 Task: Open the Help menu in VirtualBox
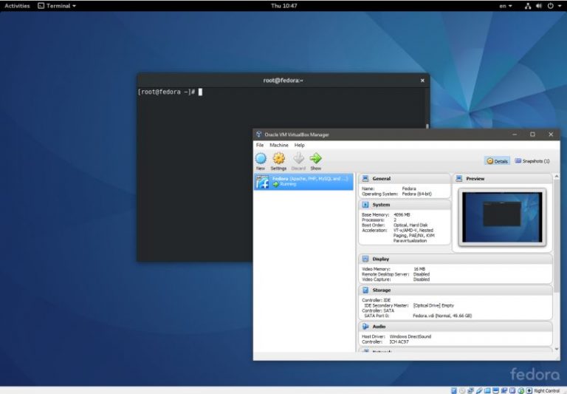(x=299, y=145)
